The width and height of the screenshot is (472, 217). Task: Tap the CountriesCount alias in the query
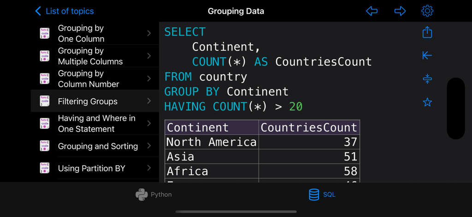tap(324, 62)
